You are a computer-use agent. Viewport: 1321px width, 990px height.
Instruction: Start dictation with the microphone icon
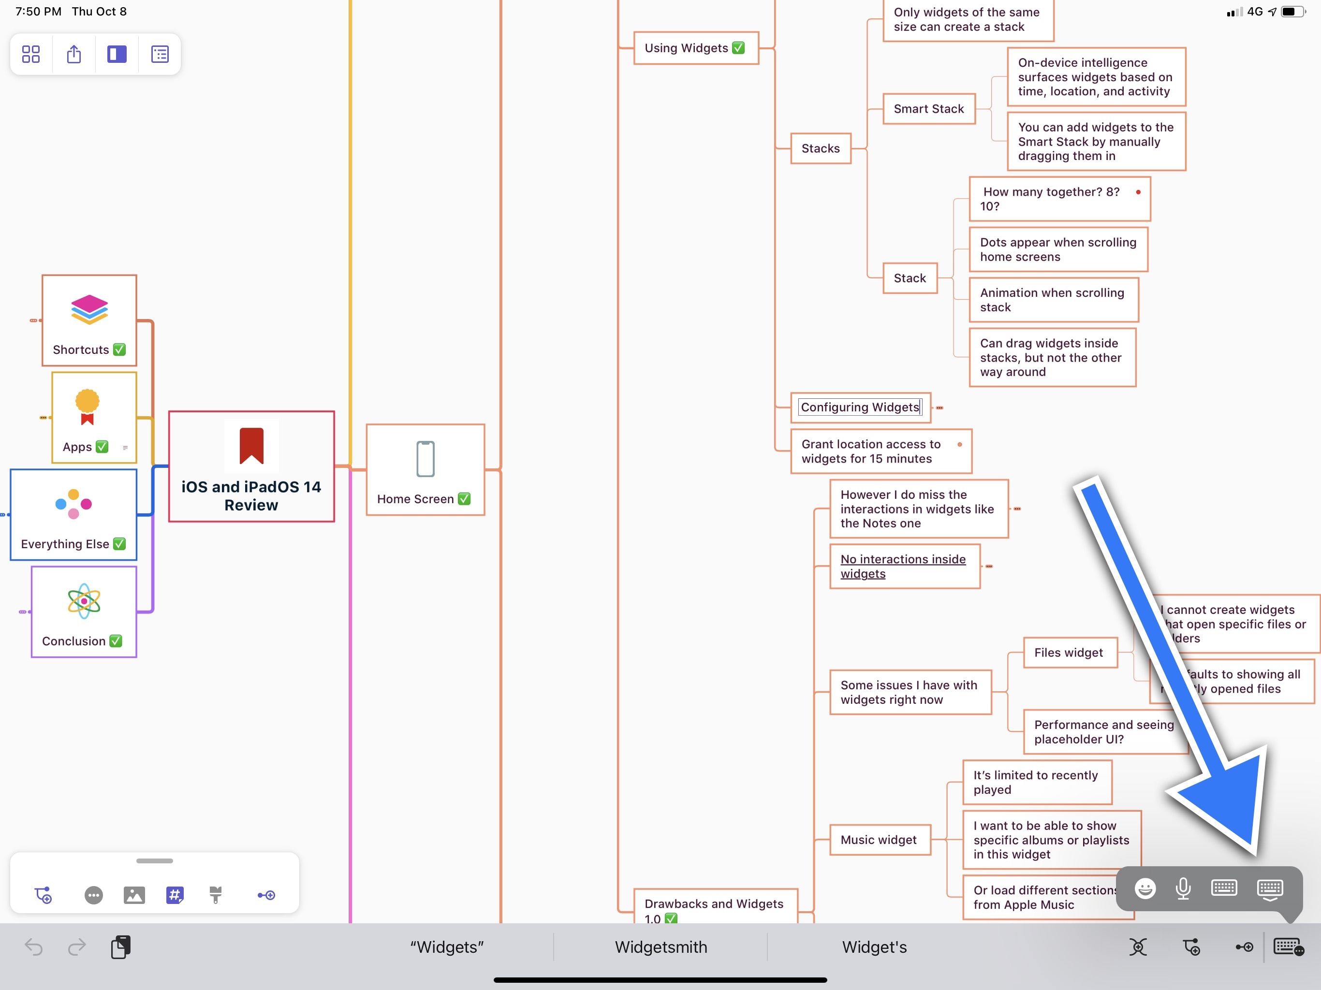click(1183, 889)
